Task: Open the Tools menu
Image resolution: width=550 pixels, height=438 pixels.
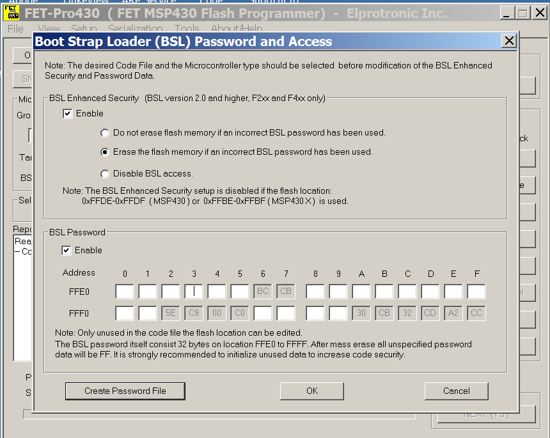Action: (x=187, y=28)
